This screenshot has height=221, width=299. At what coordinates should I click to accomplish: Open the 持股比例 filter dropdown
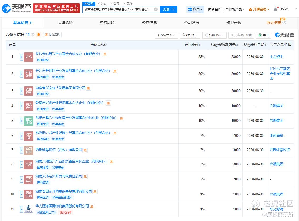click(x=214, y=35)
